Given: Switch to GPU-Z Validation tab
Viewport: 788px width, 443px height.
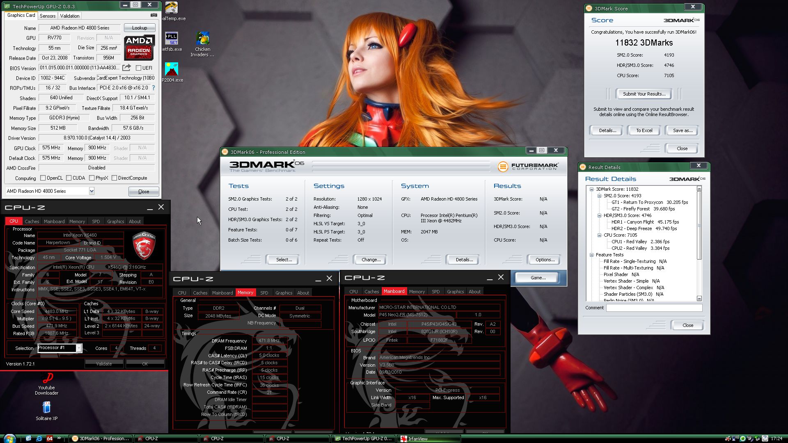Looking at the screenshot, I should tap(70, 16).
